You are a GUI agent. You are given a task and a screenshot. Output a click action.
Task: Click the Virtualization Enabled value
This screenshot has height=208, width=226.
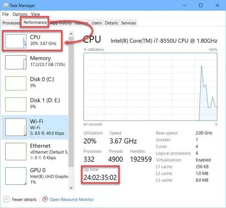pos(203,160)
